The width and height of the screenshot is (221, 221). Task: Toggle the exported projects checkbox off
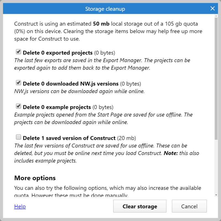[19, 52]
